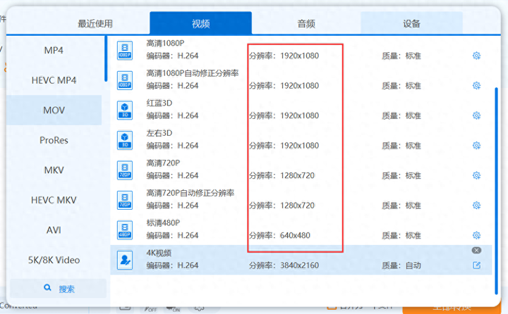The width and height of the screenshot is (508, 314).
Task: Select AVI format in sidebar
Action: (54, 230)
